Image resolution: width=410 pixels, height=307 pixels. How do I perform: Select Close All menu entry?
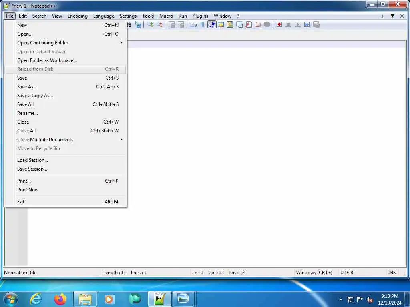pyautogui.click(x=65, y=131)
